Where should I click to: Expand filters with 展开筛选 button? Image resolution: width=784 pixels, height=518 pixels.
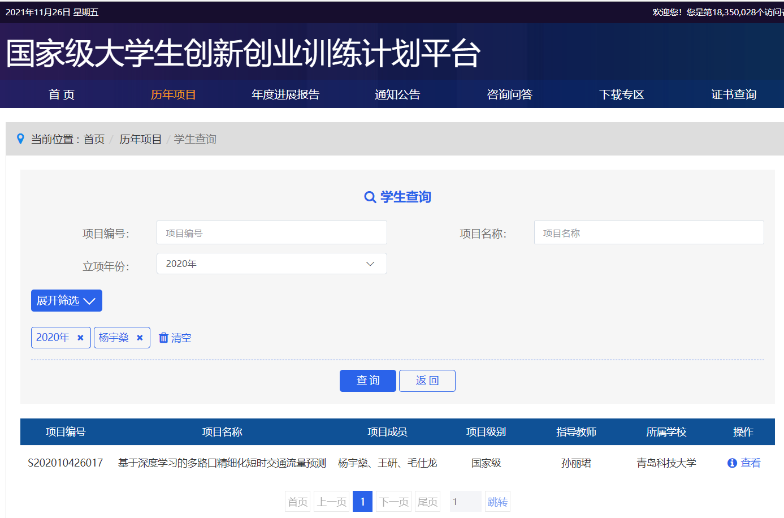pyautogui.click(x=66, y=300)
